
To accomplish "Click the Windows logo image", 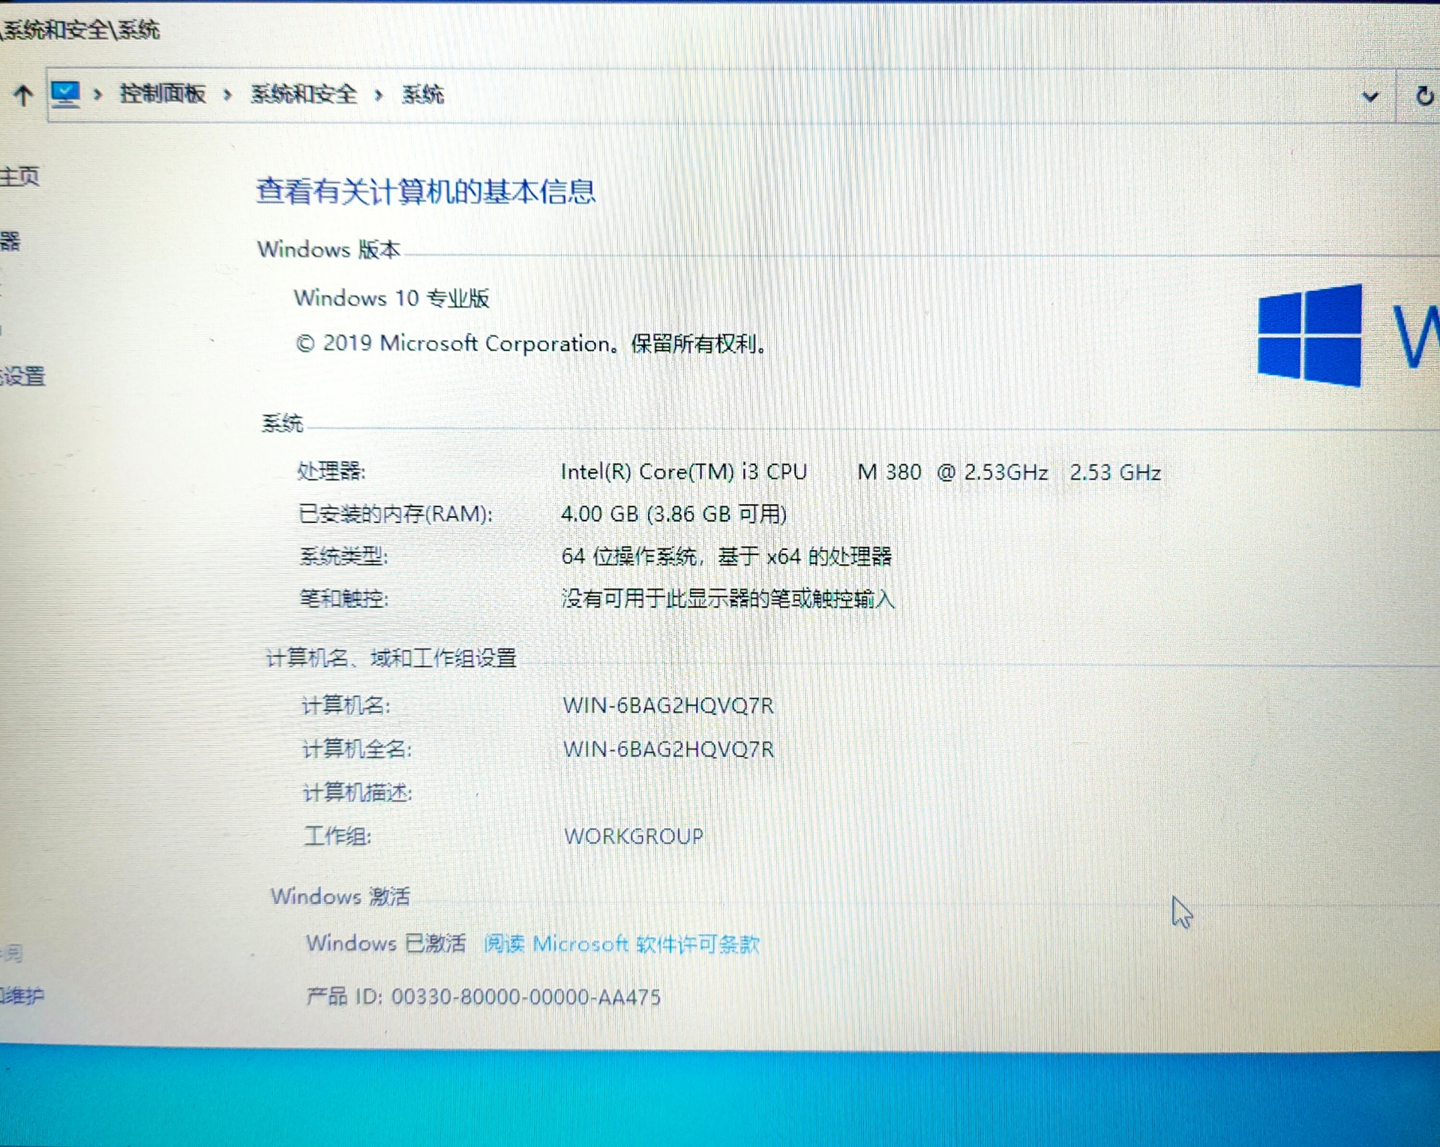I will (1309, 335).
